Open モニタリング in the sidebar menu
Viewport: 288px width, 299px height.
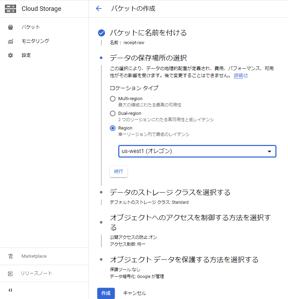pos(35,41)
